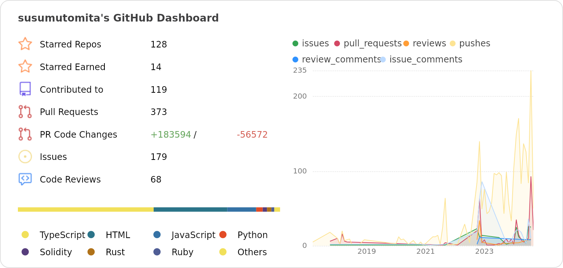Click the TypeScript language label
563x268 pixels.
[x=62, y=235]
